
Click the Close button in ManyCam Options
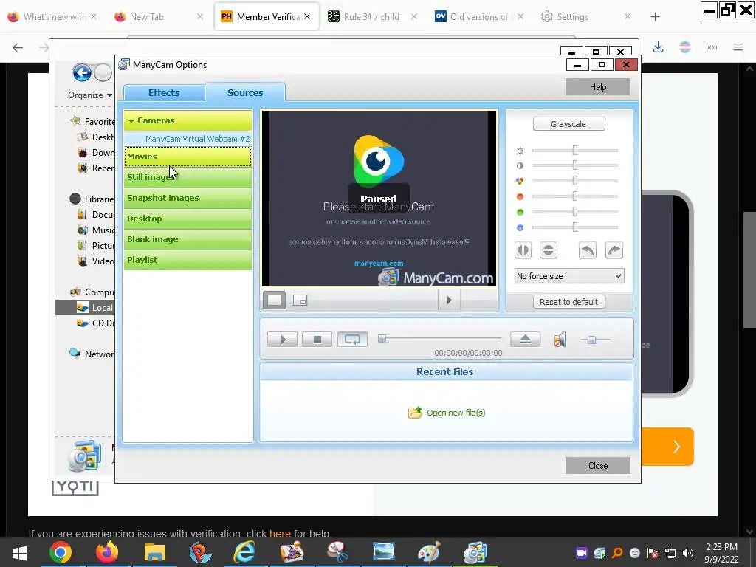pyautogui.click(x=598, y=466)
